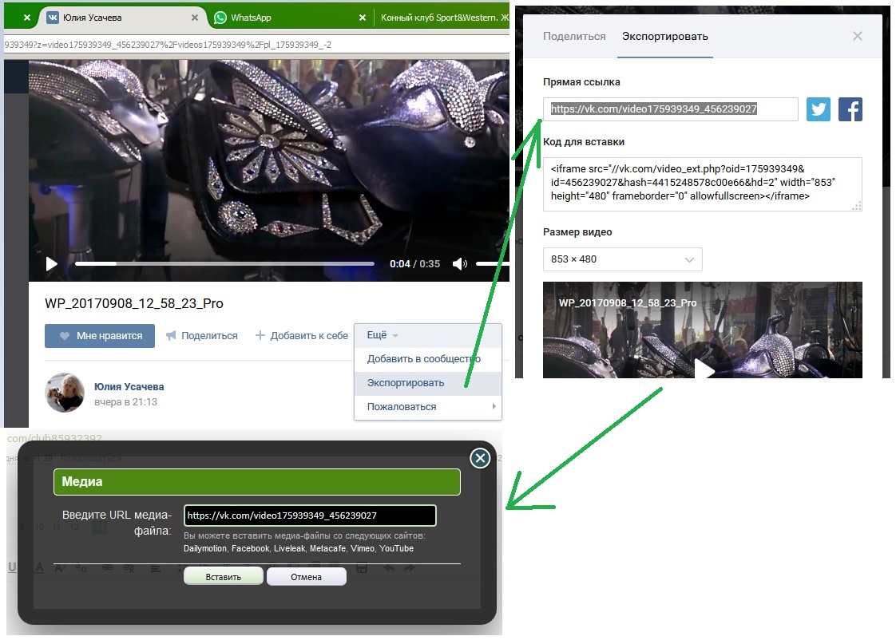Expand the Пожаловаться submenu arrow

494,406
